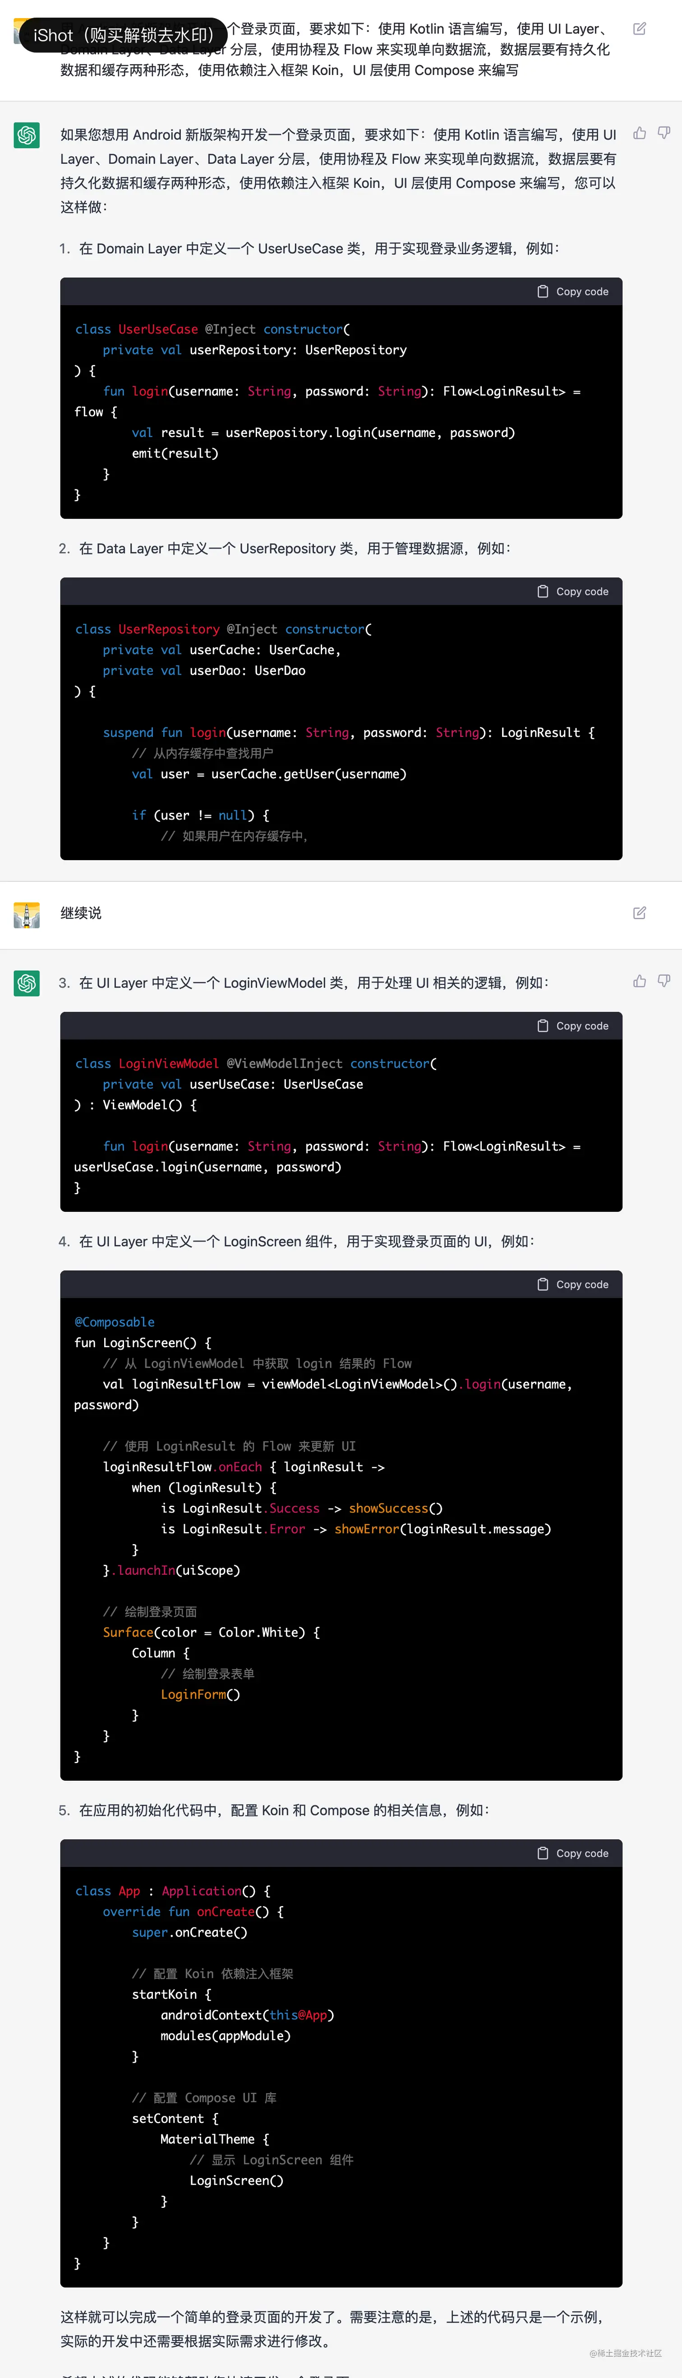Image resolution: width=682 pixels, height=2378 pixels.
Task: Click 'class App : Application() {' line
Action: click(x=173, y=1890)
